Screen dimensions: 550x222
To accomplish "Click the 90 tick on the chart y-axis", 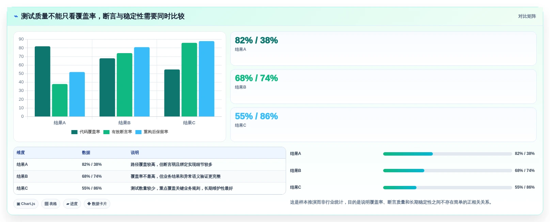I will point(21,39).
